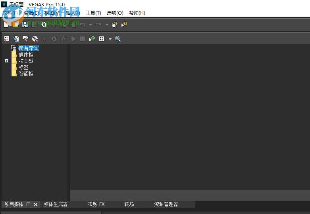
Task: Start media preview with the play button
Action: pyautogui.click(x=73, y=39)
